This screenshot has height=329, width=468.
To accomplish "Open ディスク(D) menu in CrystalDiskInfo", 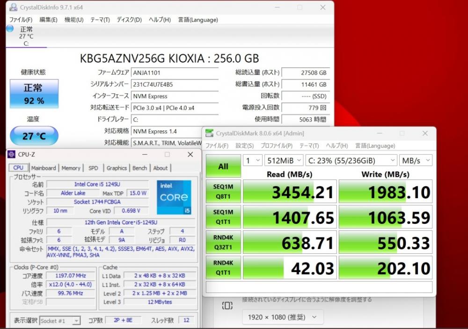I will click(x=129, y=20).
